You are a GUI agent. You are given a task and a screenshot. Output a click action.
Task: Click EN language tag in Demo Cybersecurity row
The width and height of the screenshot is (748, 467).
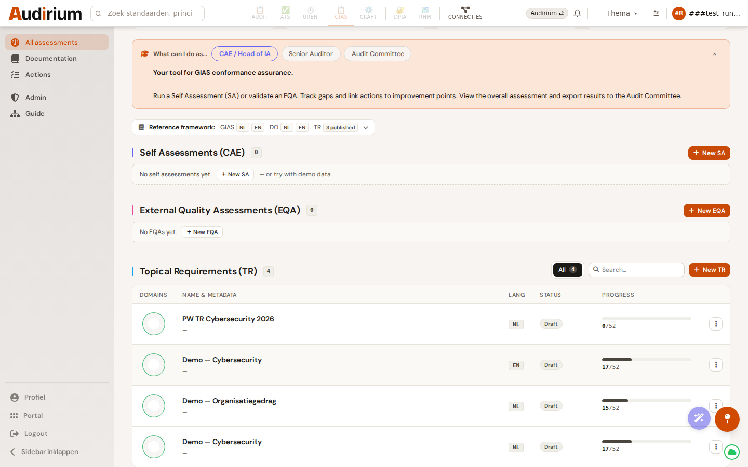click(516, 365)
